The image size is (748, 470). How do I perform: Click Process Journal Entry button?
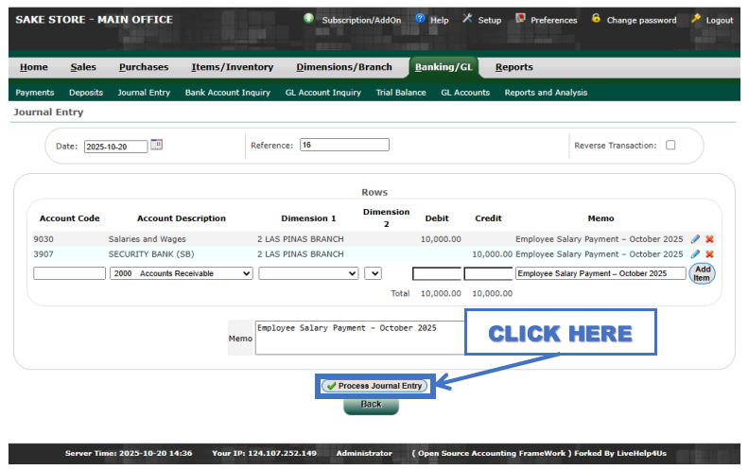[374, 386]
